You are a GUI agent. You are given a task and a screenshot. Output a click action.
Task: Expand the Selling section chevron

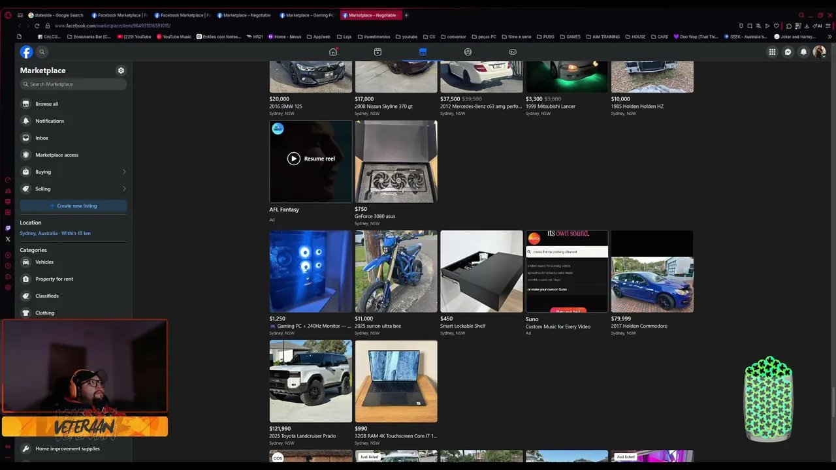pyautogui.click(x=124, y=189)
